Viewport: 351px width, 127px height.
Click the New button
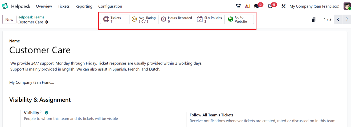tap(9, 20)
